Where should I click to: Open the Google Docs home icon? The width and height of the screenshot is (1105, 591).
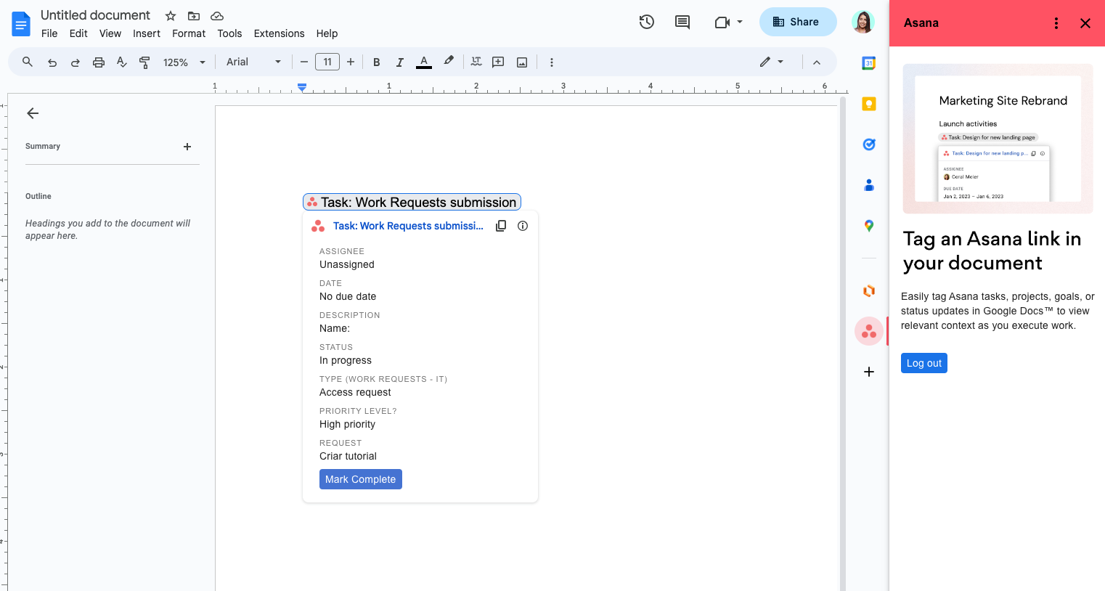(21, 24)
